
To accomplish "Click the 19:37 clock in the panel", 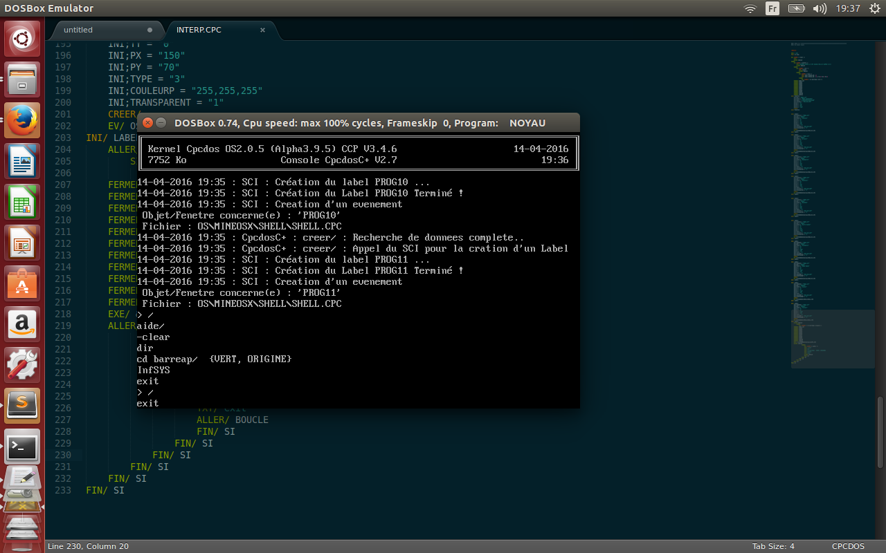I will pyautogui.click(x=848, y=8).
